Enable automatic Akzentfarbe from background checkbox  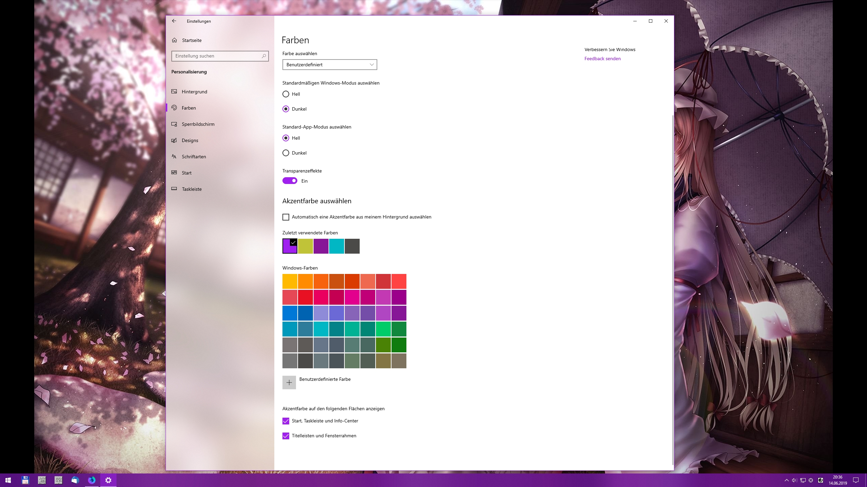(x=286, y=217)
